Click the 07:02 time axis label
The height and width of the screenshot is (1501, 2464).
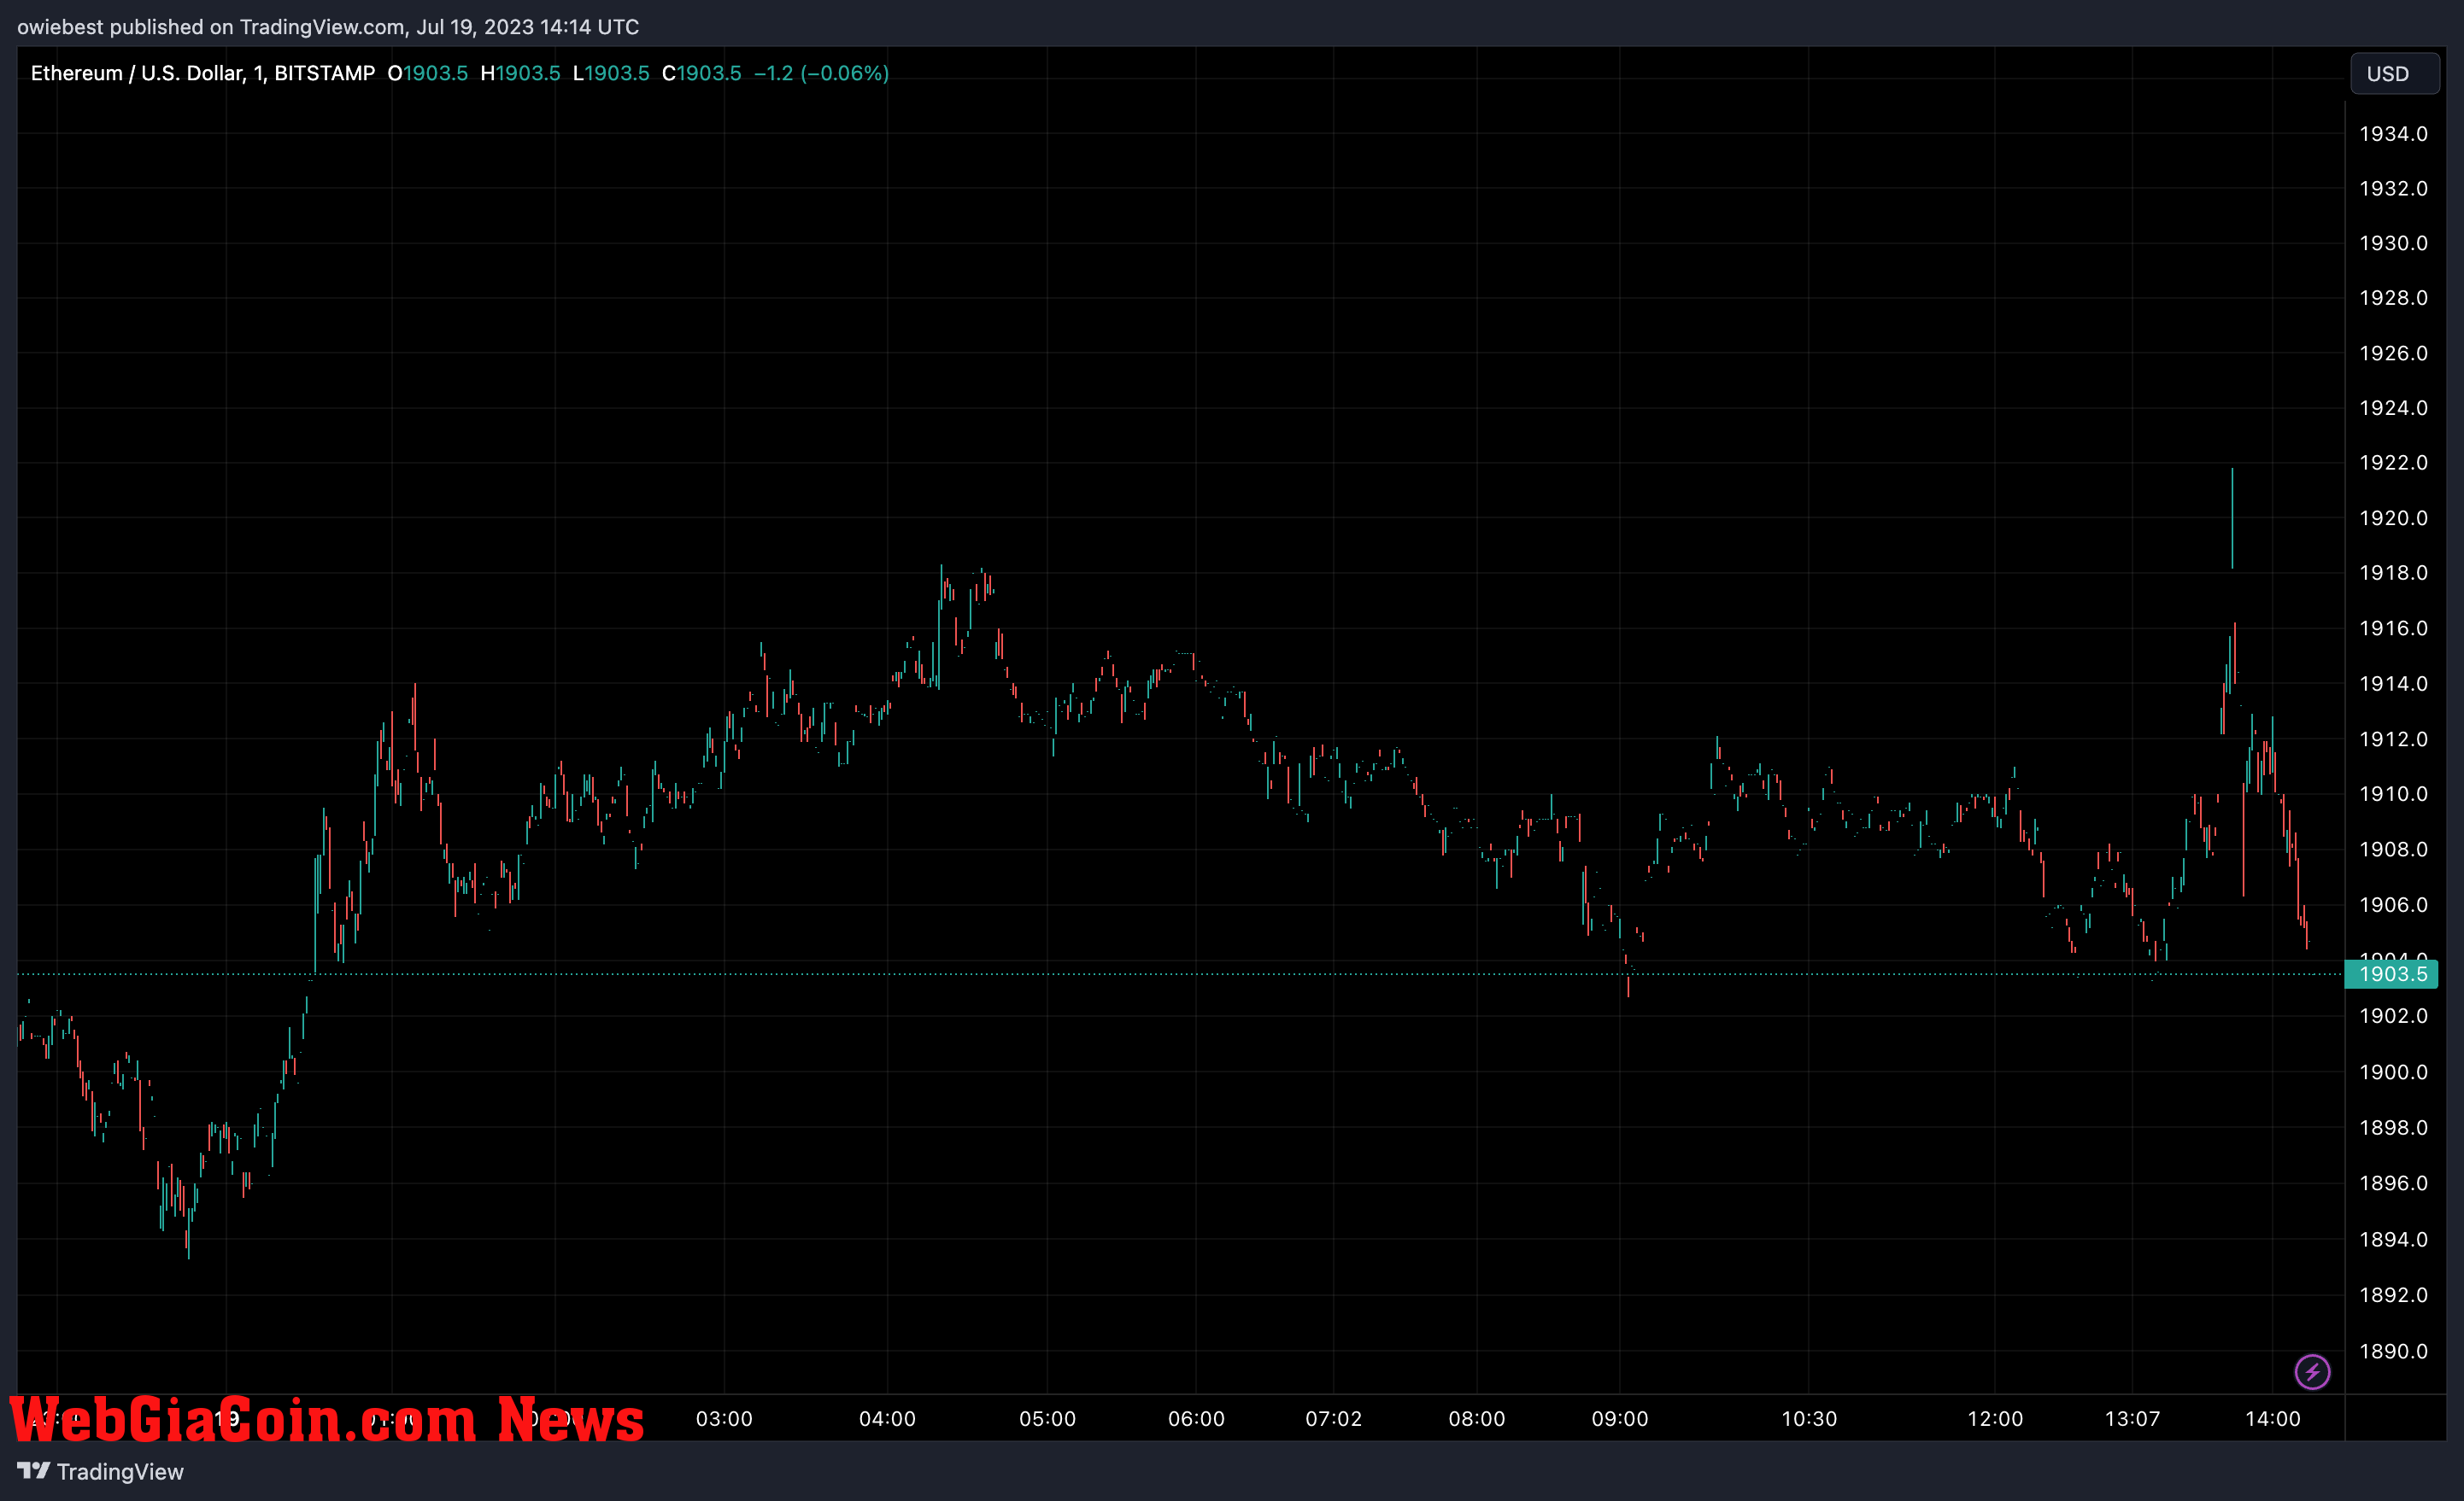(x=1333, y=1419)
